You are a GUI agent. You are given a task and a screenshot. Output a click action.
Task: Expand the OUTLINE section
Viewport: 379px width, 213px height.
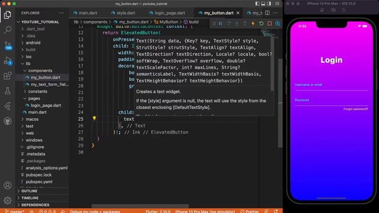coord(29,191)
